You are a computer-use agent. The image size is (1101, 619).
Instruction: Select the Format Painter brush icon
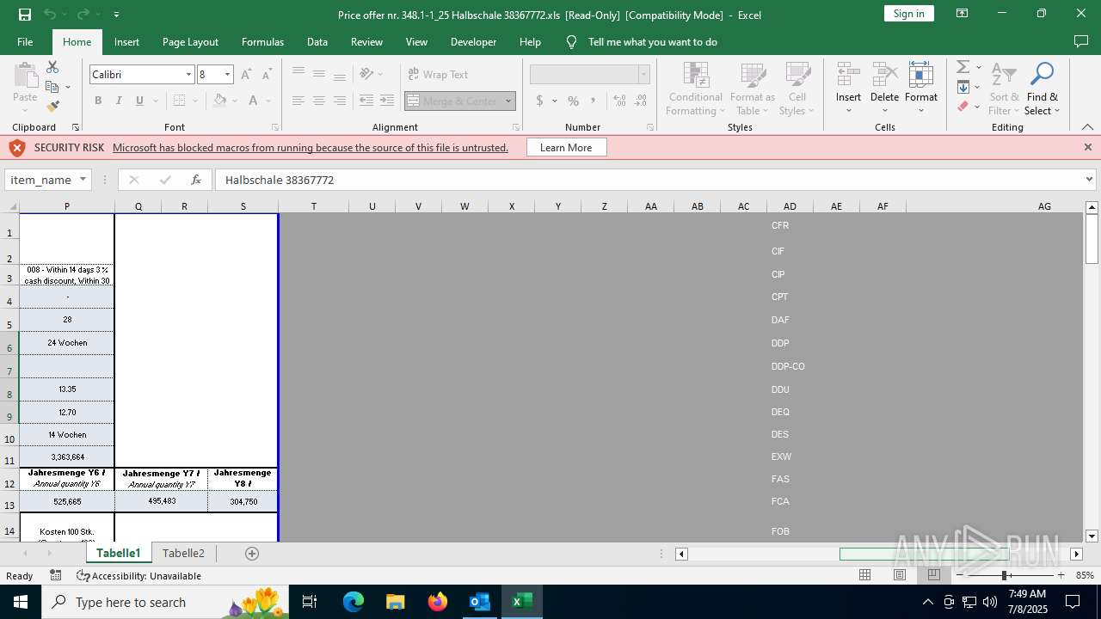point(52,107)
